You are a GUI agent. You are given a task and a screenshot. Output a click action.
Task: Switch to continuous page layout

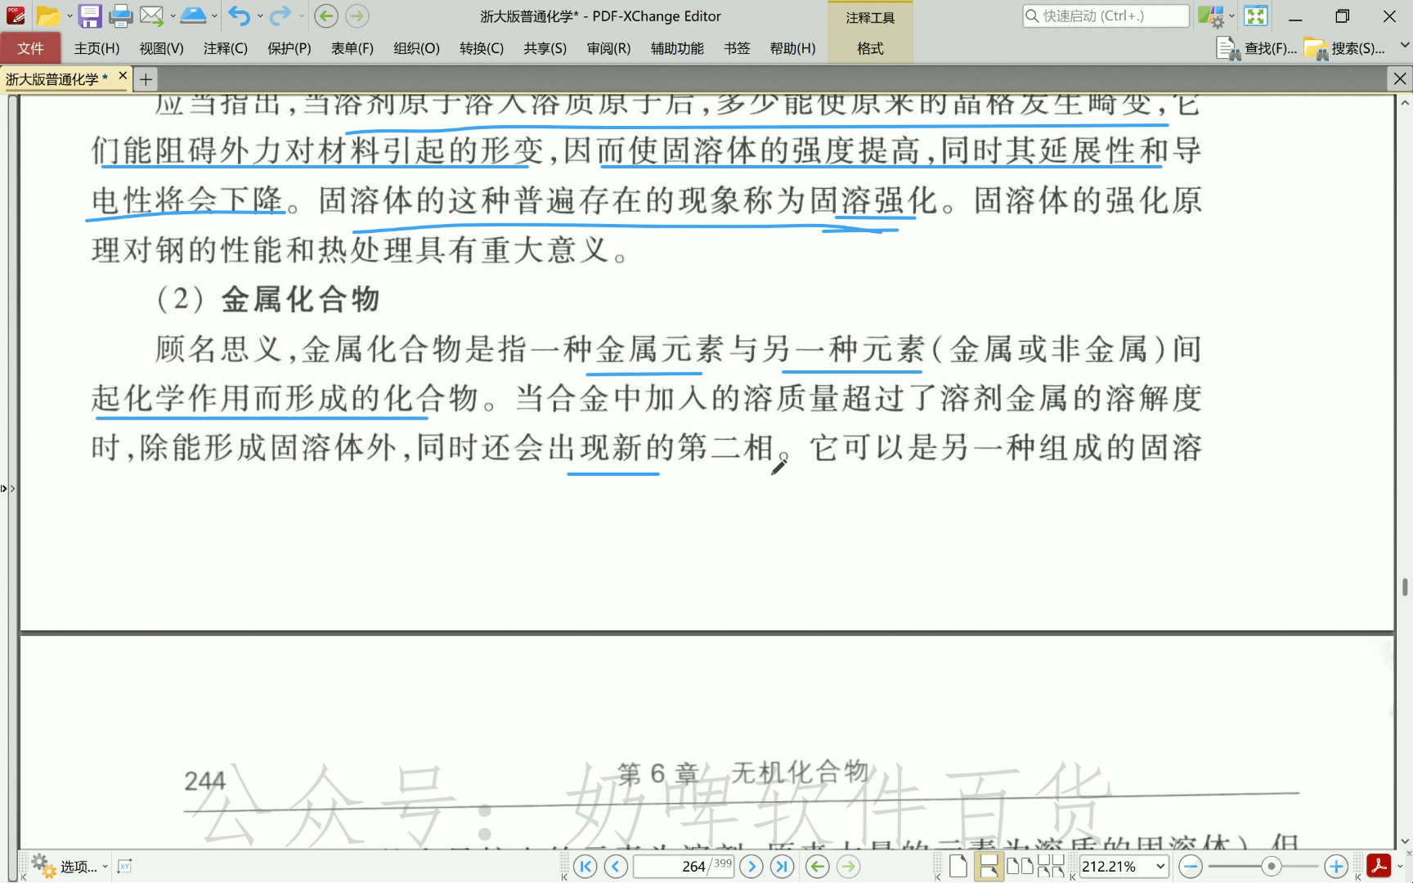(989, 866)
